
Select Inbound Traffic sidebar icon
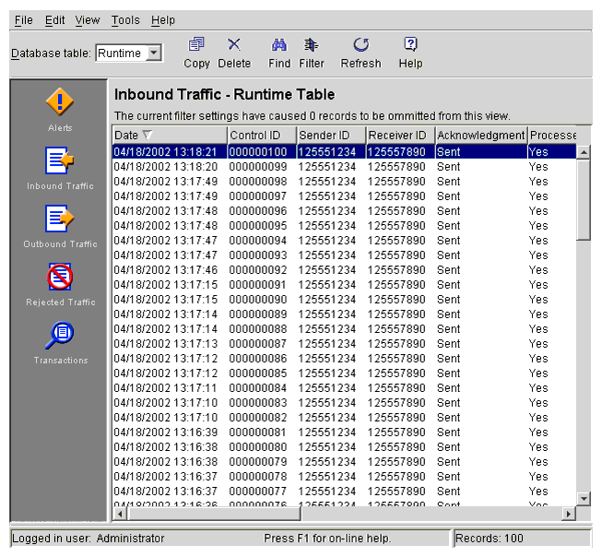click(60, 160)
